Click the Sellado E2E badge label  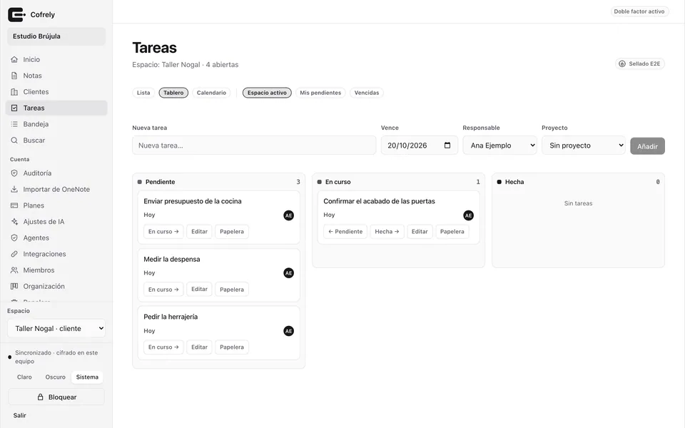[644, 63]
